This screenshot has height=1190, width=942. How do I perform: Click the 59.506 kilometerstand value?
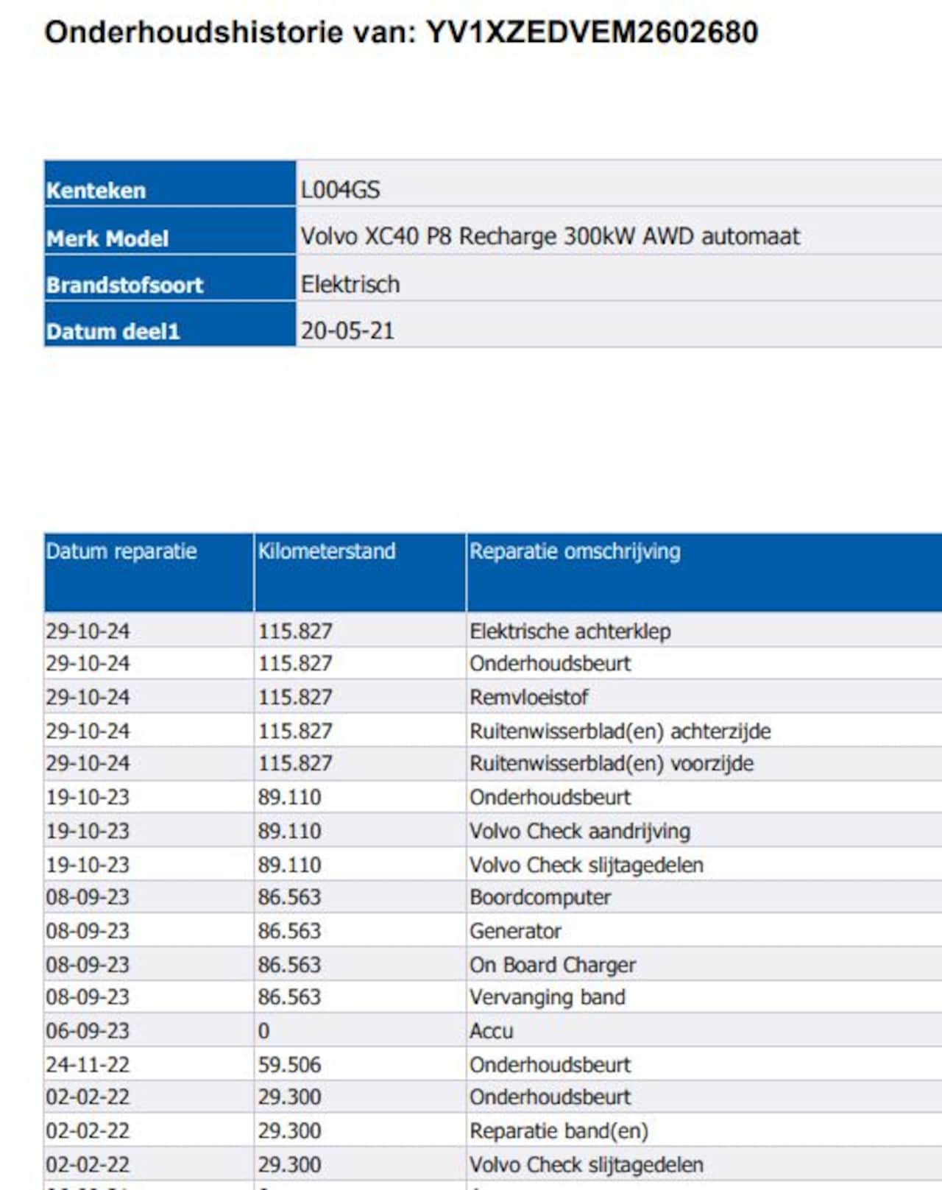coord(289,1065)
